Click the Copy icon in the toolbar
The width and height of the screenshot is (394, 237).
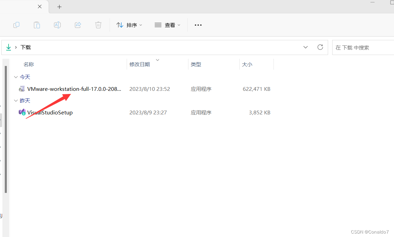tap(16, 25)
